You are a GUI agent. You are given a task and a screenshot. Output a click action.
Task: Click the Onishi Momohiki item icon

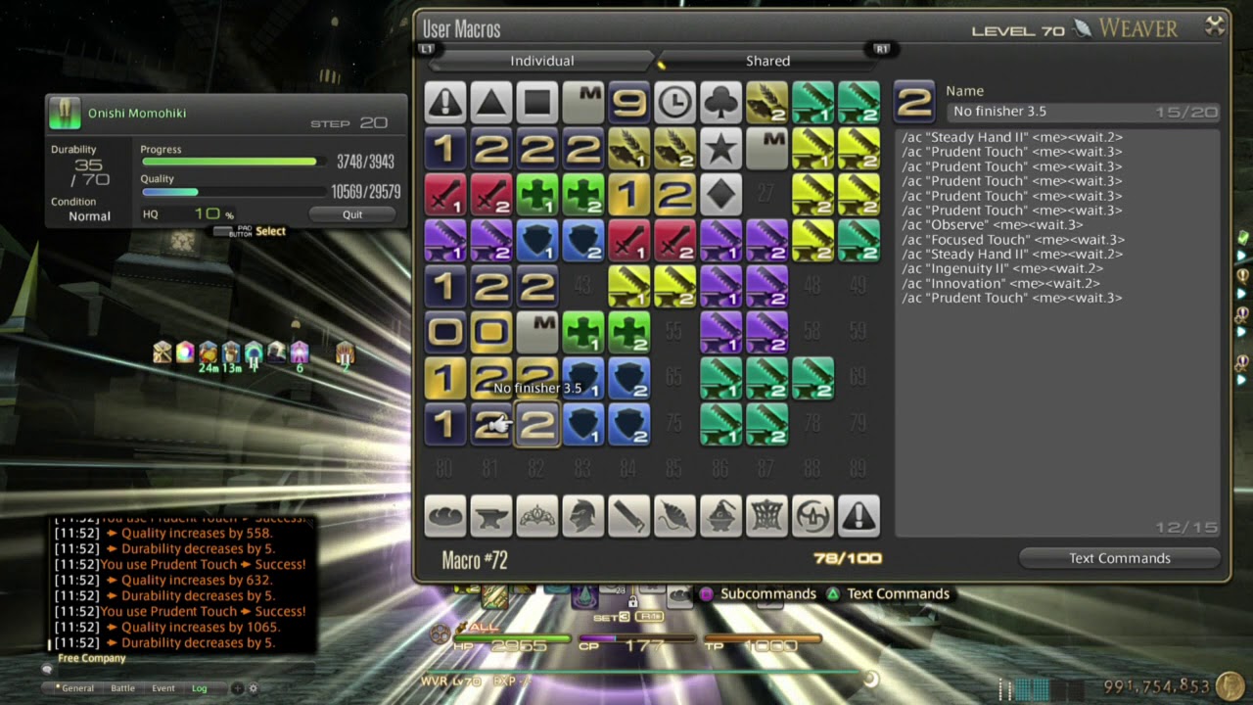64,114
